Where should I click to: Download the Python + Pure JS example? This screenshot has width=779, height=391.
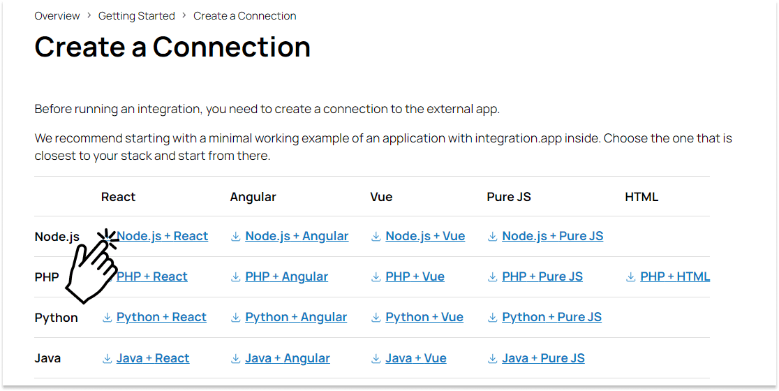[x=552, y=318]
